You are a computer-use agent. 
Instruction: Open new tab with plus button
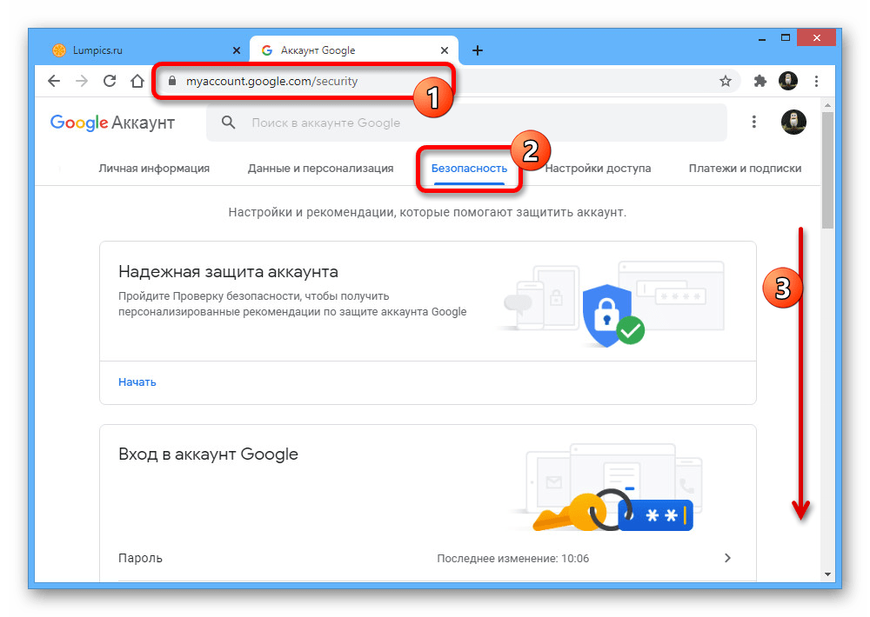pos(477,50)
